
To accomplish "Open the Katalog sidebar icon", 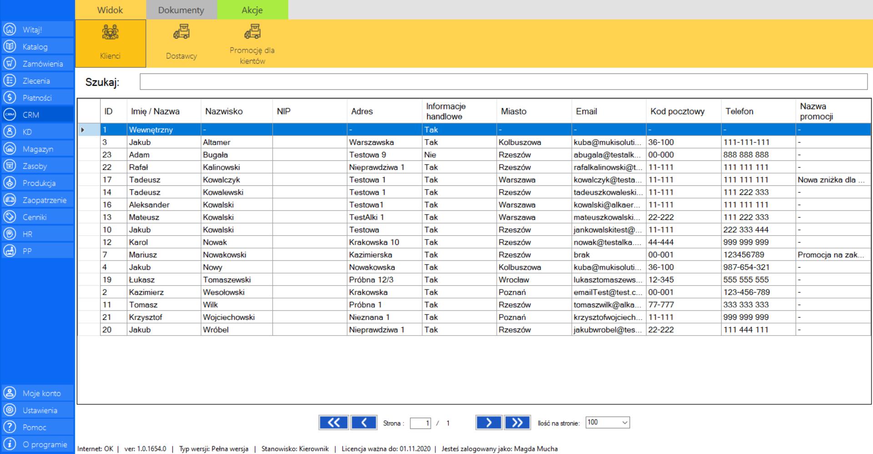I will [x=9, y=47].
